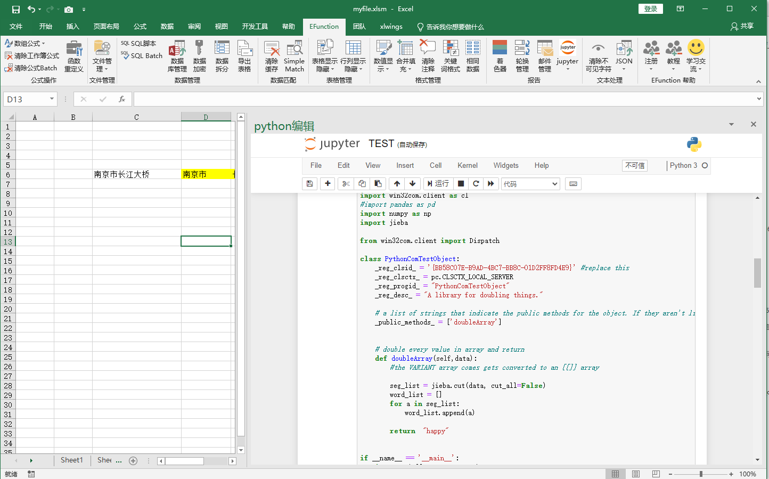Open the 文件 tab
Screen dimensions: 769x479
coord(16,27)
